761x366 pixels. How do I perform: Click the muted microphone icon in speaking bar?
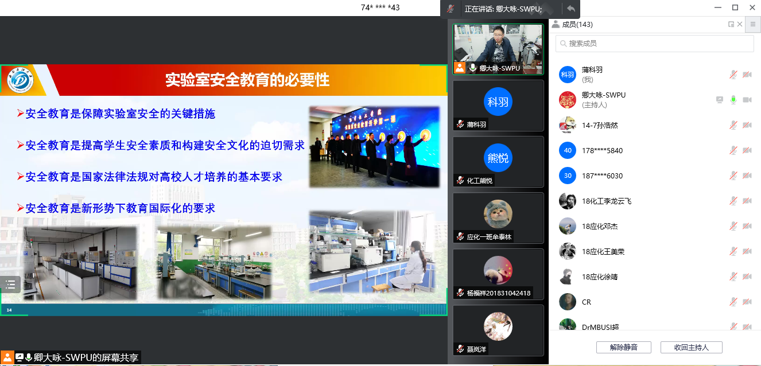pos(451,9)
